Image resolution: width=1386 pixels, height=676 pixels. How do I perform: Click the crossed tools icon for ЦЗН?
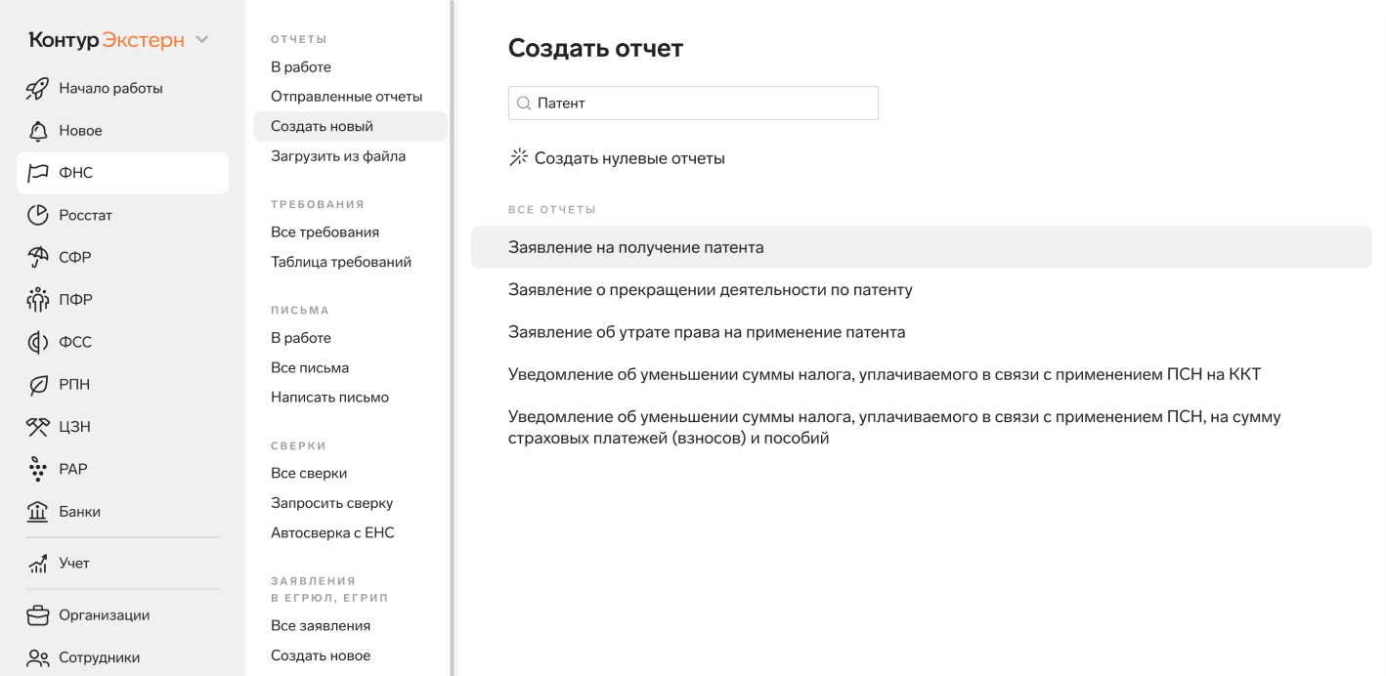point(37,427)
